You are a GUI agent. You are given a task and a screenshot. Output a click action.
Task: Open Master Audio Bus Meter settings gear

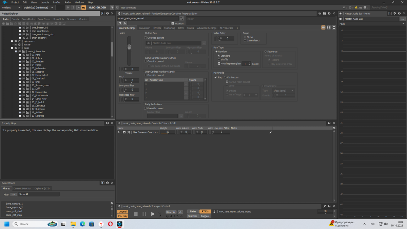click(394, 14)
